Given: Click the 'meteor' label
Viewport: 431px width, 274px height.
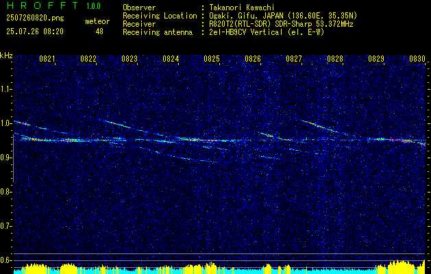Looking at the screenshot, I should [x=97, y=21].
